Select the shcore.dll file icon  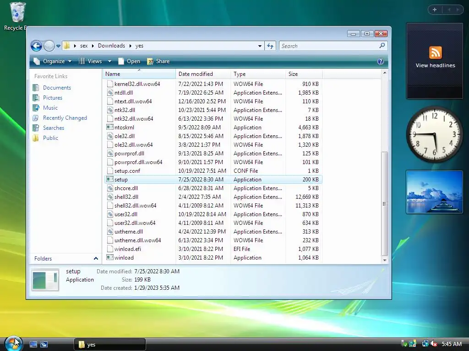[110, 188]
